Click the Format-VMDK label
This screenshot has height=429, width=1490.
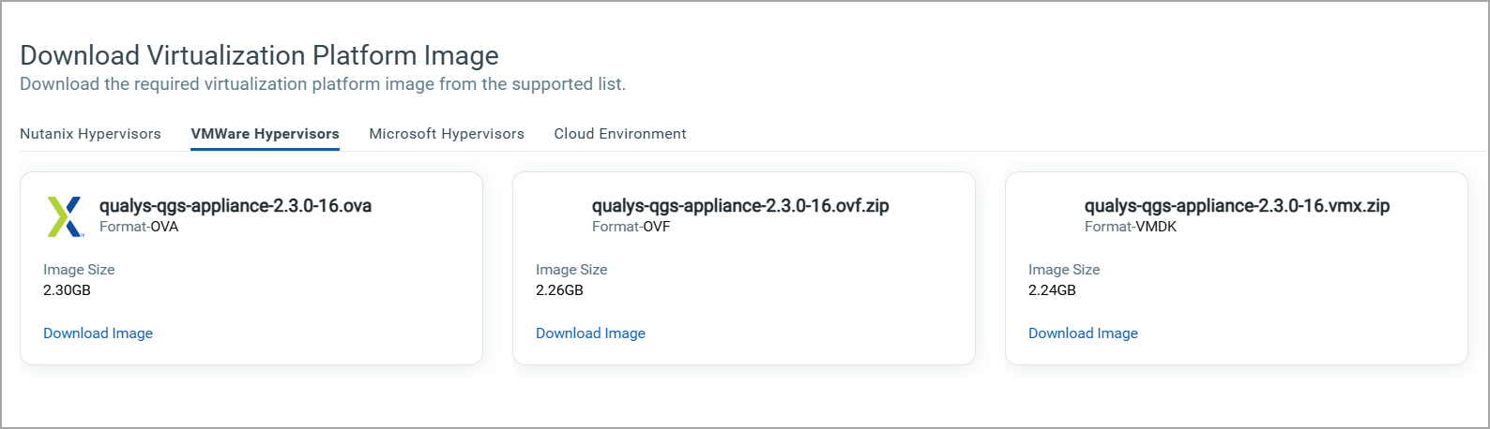pos(1131,227)
